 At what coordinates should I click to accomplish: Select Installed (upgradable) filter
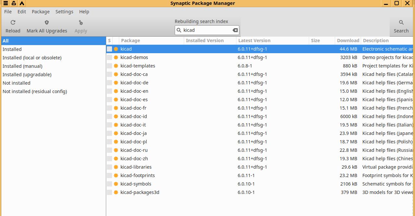(x=54, y=75)
